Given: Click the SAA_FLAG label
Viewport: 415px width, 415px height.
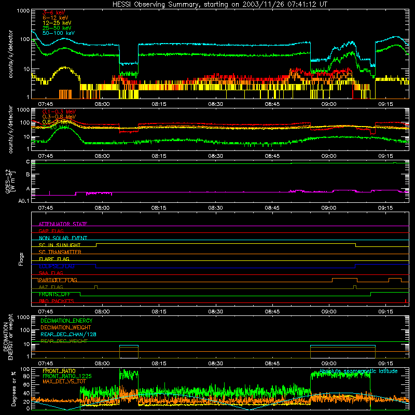Looking at the screenshot, I should point(51,273).
